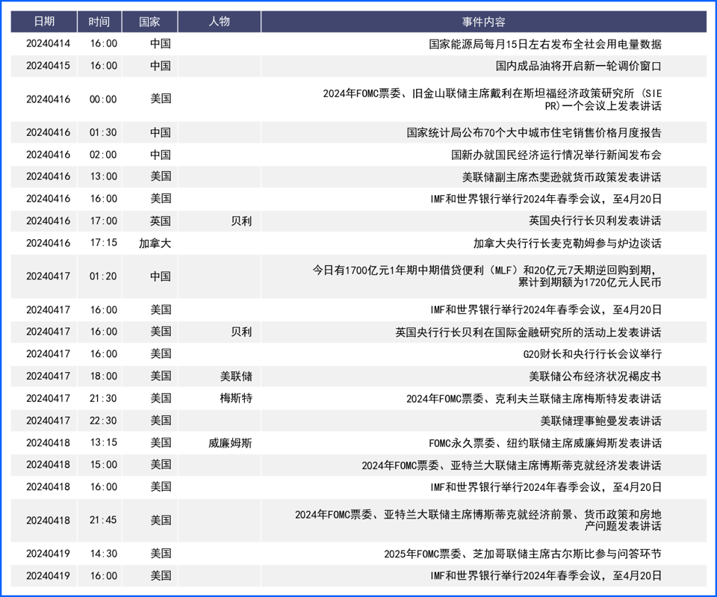Select the time cell 22:30
Viewport: 717px width, 597px height.
click(x=103, y=421)
